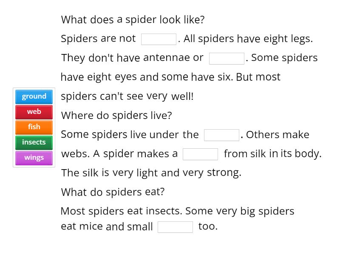This screenshot has height=255, width=340.
Task: Click the 'wings' tile's purple background
Action: pos(34,158)
